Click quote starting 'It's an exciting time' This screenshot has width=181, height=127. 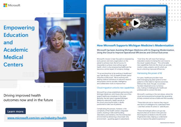[x=115, y=78]
